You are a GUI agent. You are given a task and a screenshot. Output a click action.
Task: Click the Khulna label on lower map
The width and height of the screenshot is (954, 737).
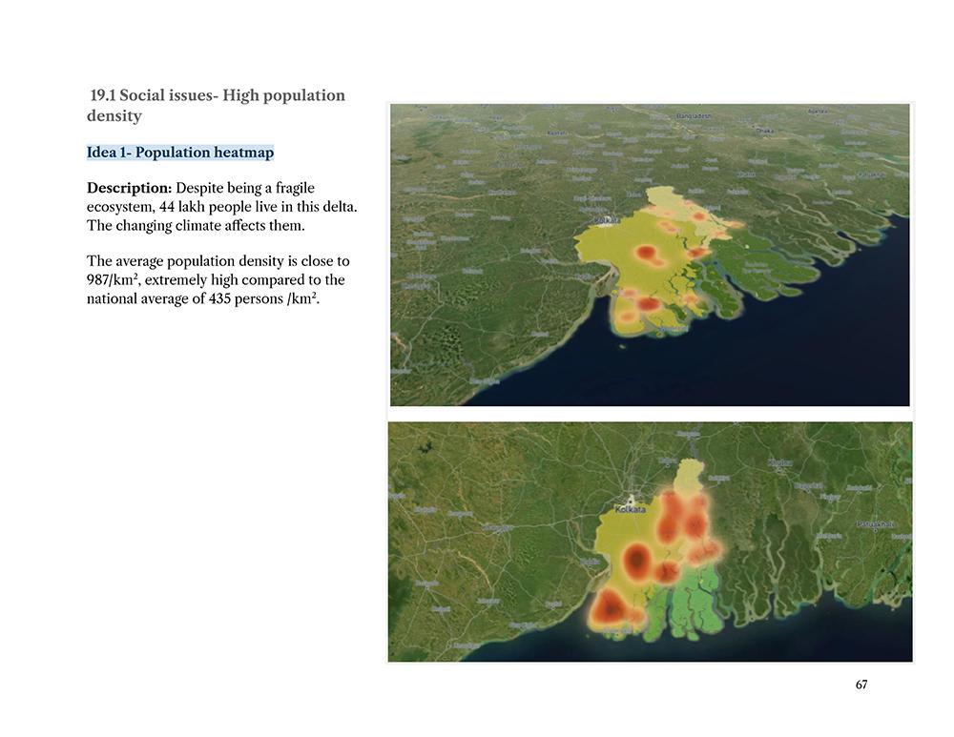click(780, 462)
